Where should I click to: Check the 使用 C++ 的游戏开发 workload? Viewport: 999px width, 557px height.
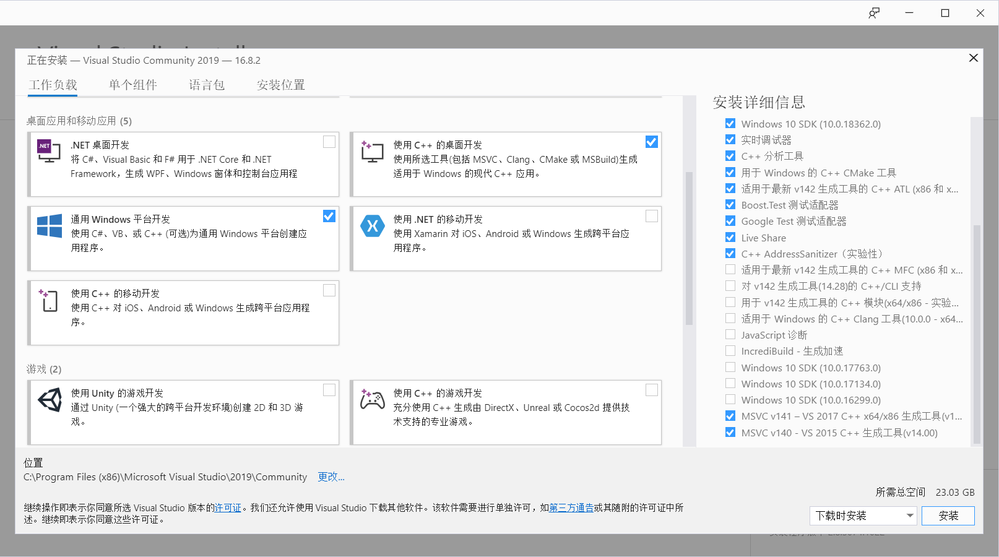[652, 390]
